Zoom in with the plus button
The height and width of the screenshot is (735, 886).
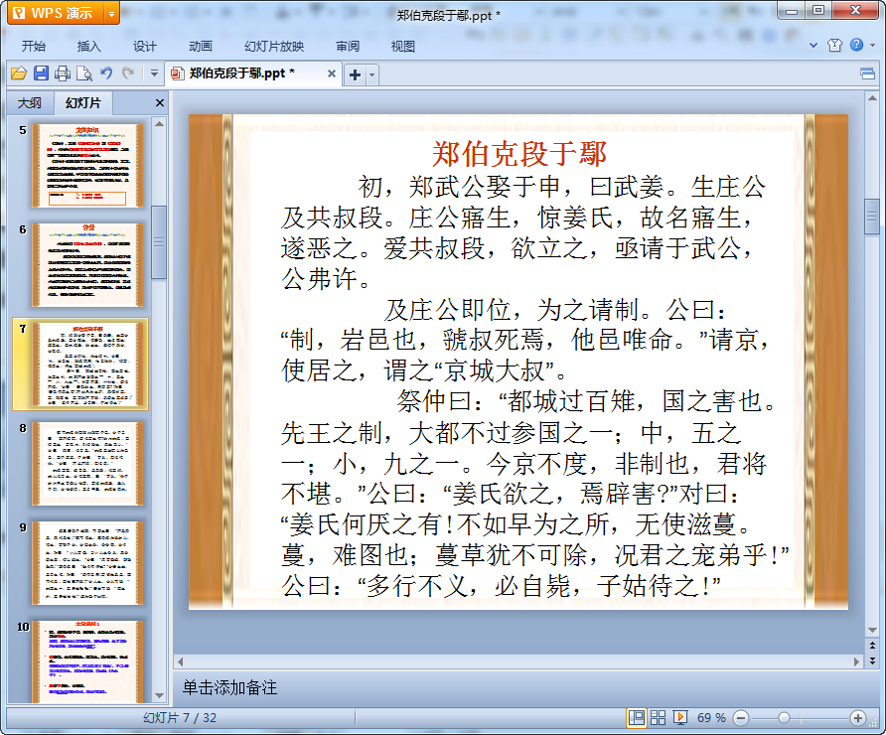[858, 718]
